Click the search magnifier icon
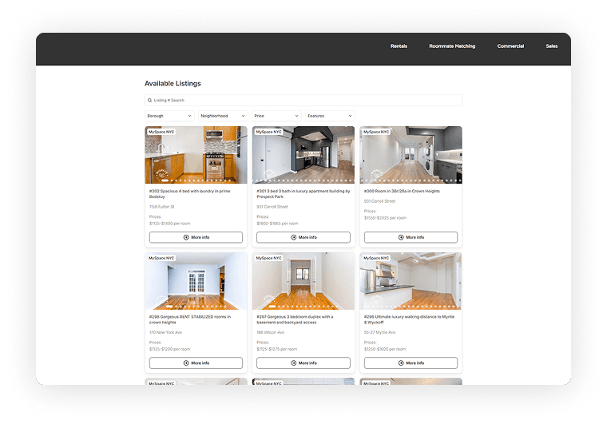The height and width of the screenshot is (424, 607). [149, 100]
